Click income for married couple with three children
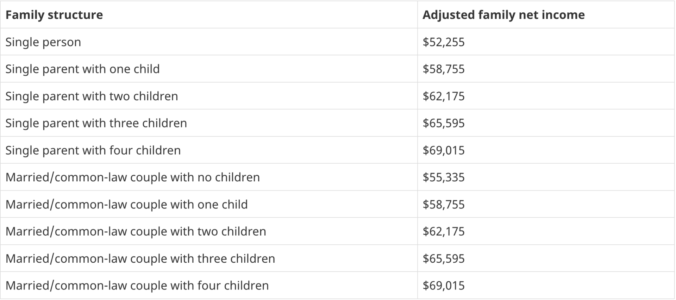Screen dimensions: 676x300 click(444, 258)
